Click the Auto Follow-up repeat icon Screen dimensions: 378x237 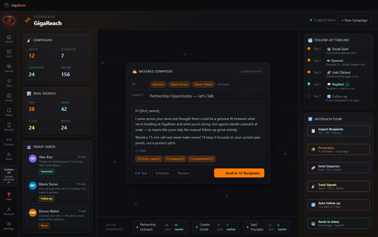click(x=313, y=205)
